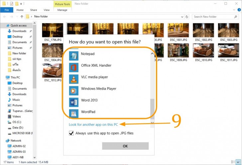Open Music in the This PC tree
This screenshot has width=242, height=165.
(x=16, y=100)
